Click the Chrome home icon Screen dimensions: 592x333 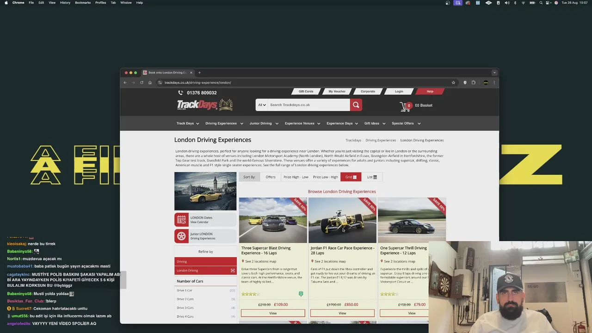pyautogui.click(x=150, y=82)
